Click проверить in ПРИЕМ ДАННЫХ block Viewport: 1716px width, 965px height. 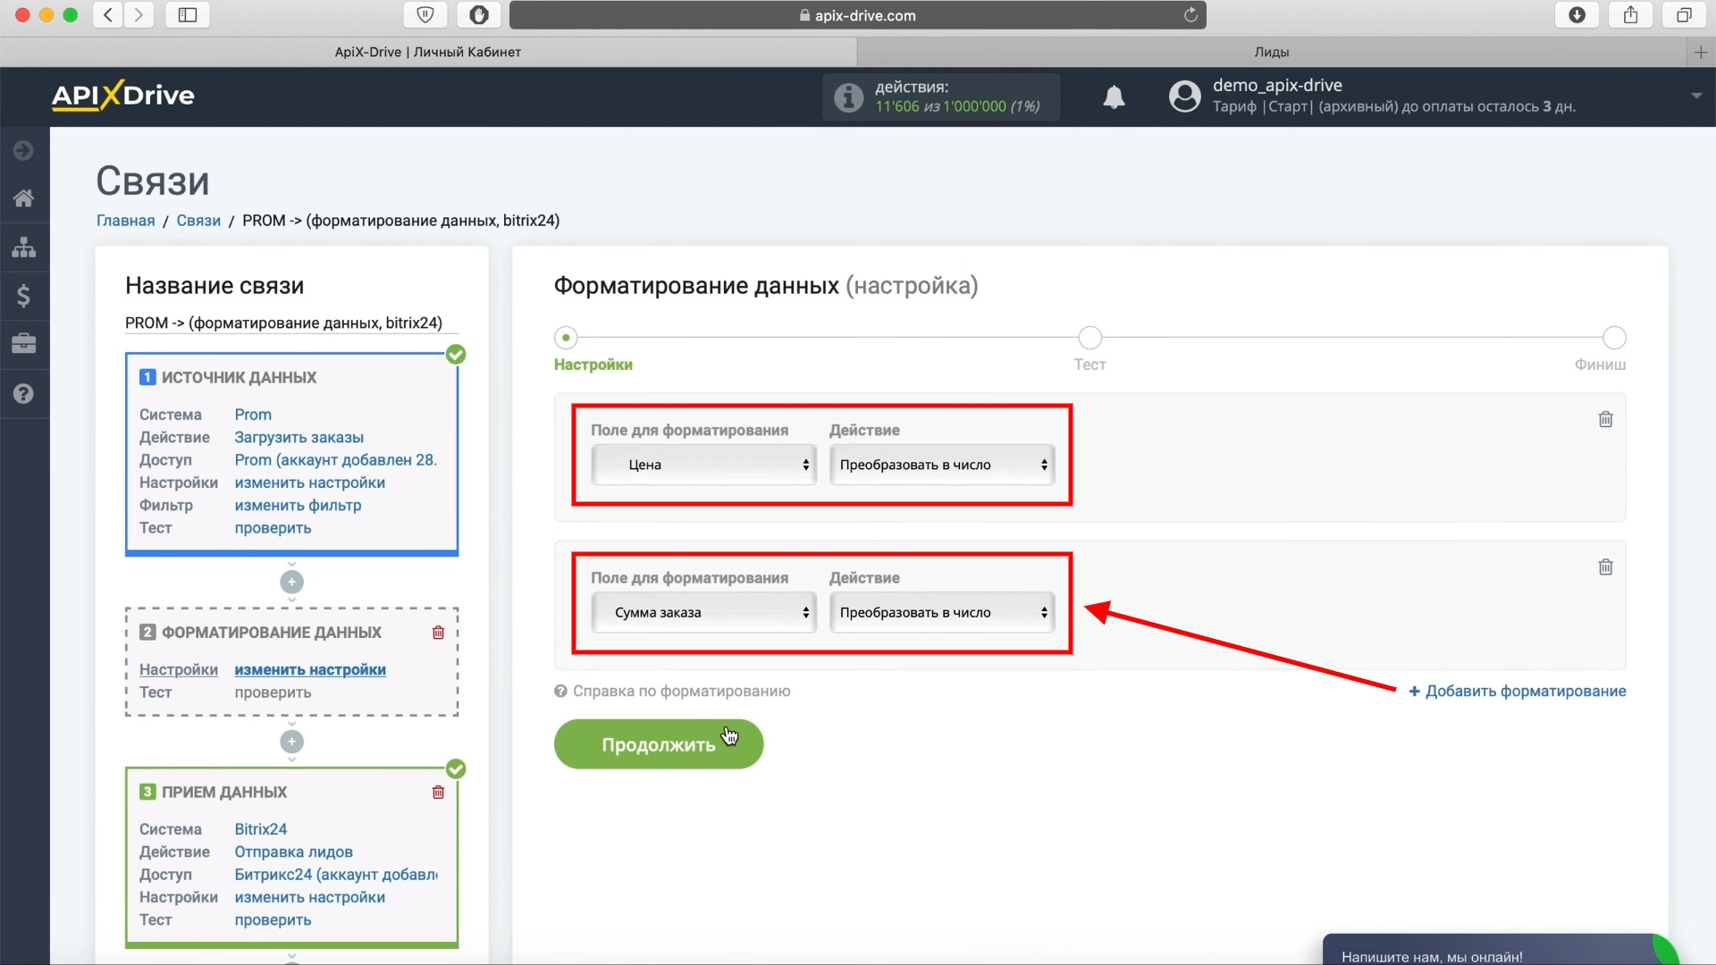[273, 920]
